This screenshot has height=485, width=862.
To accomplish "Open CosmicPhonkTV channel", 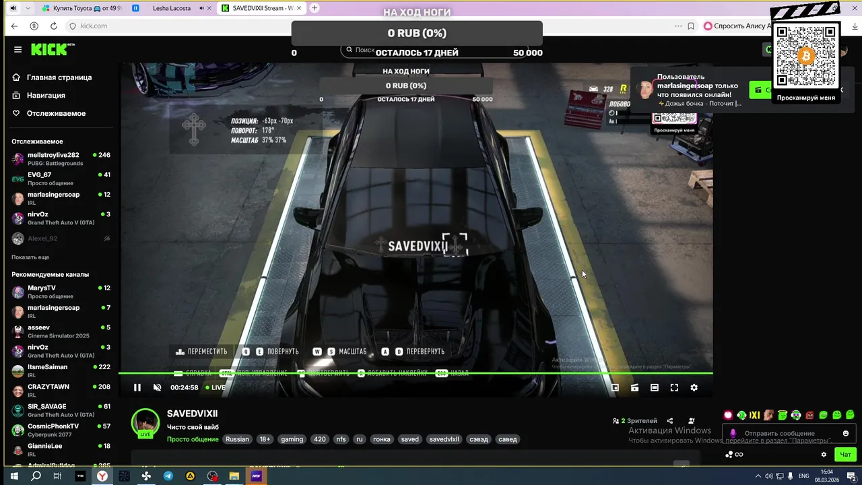I will tap(61, 430).
